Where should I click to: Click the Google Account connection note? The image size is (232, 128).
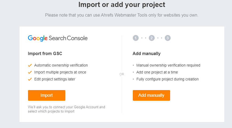click(66, 109)
